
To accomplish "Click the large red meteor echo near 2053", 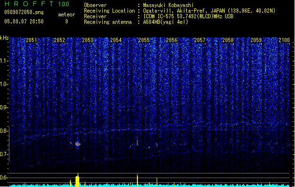I will [x=77, y=144].
